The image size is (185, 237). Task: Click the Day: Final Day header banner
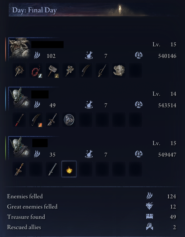pyautogui.click(x=93, y=10)
